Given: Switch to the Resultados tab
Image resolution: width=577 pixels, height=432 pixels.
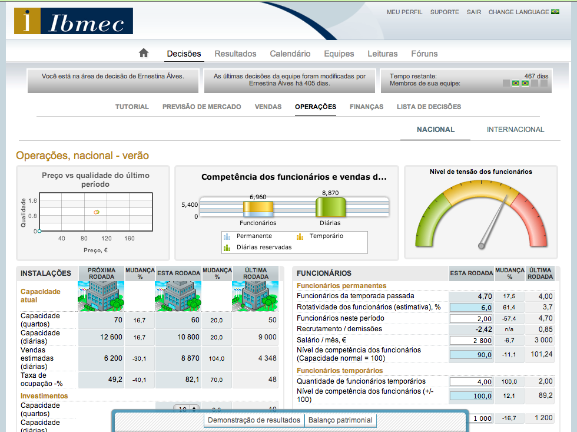Looking at the screenshot, I should coord(236,54).
